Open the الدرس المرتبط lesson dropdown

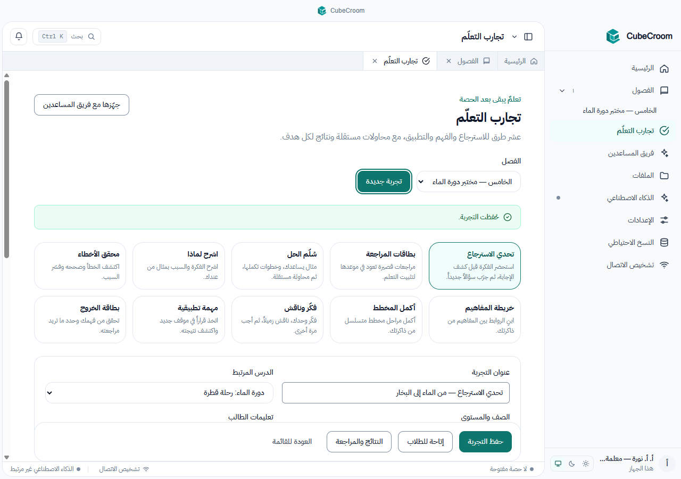[x=159, y=393]
